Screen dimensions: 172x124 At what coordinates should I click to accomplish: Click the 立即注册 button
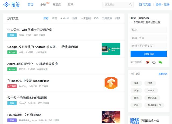(x=149, y=54)
